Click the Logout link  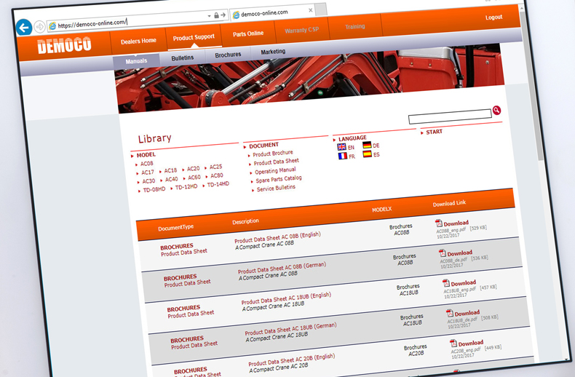493,17
